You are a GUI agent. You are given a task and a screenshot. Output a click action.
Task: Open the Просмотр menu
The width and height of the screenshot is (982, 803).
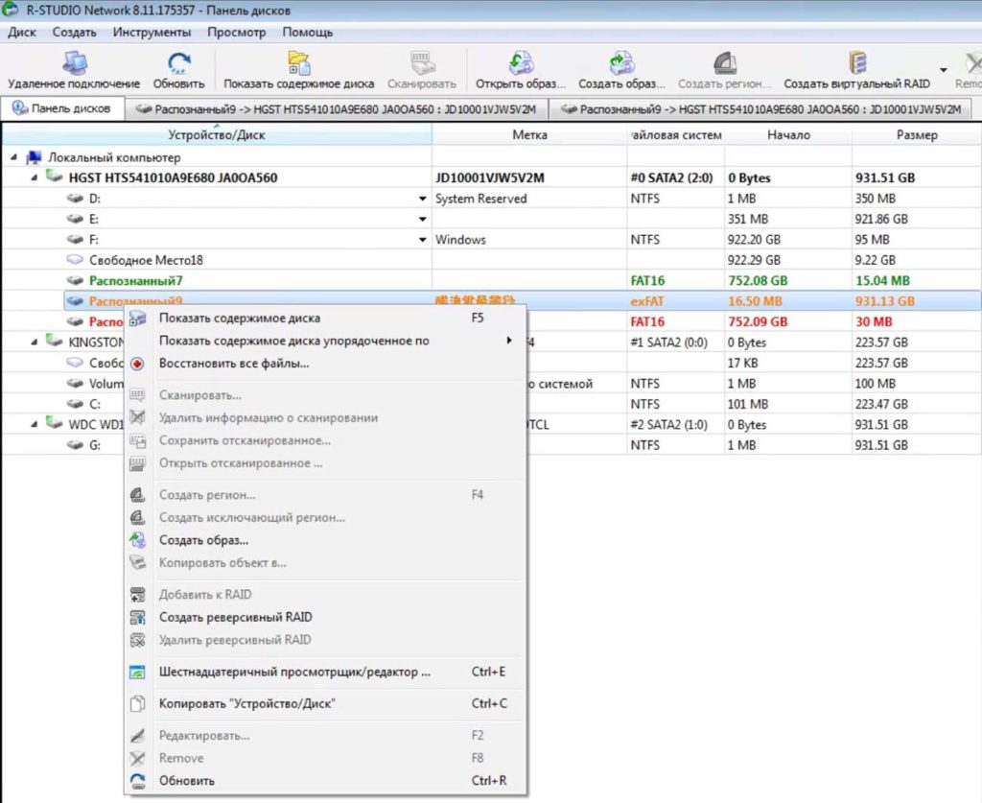[237, 32]
